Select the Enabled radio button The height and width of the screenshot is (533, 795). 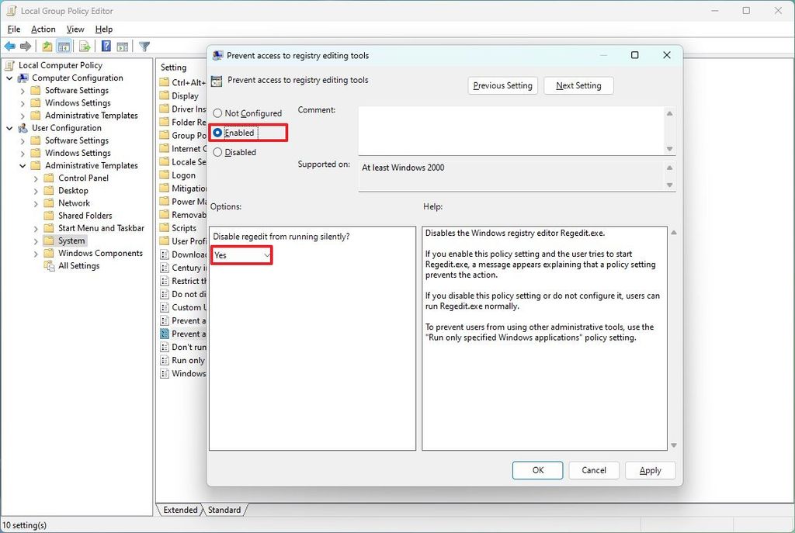(x=217, y=133)
